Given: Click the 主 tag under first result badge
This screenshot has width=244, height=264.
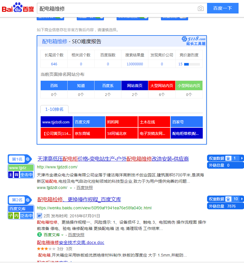Looking at the screenshot, I should (x=11, y=175).
